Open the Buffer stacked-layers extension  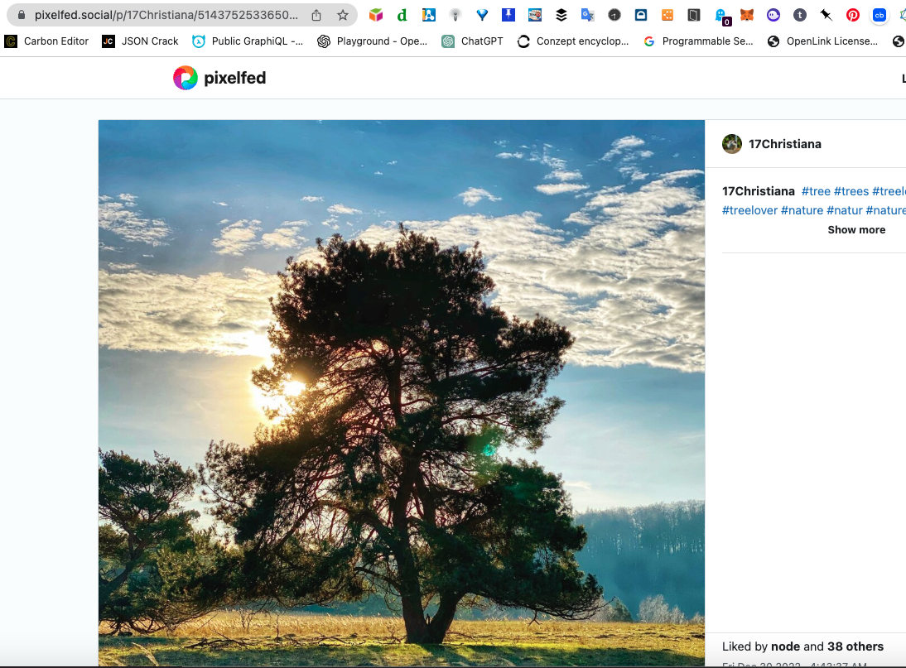tap(561, 15)
